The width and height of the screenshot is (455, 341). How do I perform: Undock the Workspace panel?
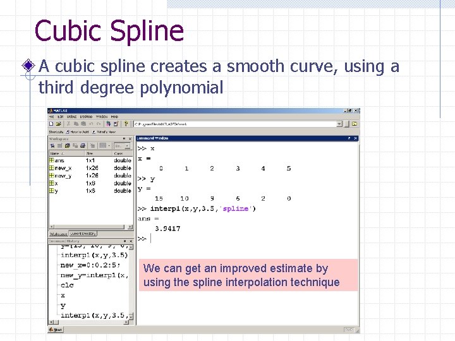[124, 138]
